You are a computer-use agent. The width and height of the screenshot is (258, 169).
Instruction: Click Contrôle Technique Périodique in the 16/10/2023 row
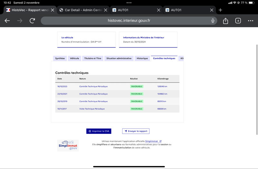click(94, 86)
